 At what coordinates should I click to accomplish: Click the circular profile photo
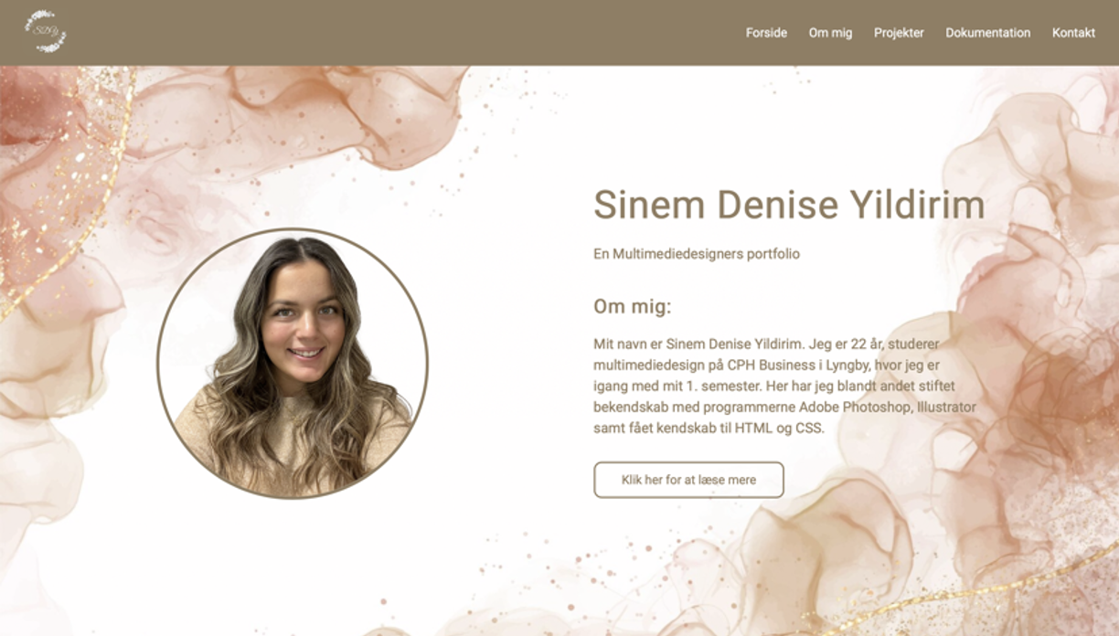293,364
